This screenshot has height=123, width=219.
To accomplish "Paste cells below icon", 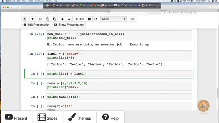I will [54, 19].
